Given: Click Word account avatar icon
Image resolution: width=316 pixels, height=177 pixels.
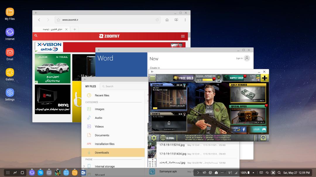Looking at the screenshot, I should coord(247,58).
